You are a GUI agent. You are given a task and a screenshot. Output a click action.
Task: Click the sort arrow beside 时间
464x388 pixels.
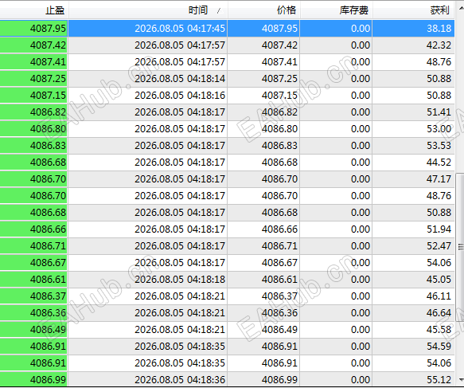tap(219, 11)
